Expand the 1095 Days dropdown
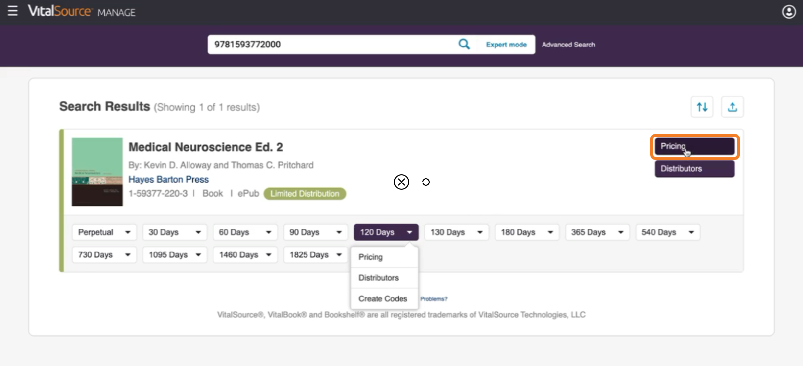 tap(175, 255)
